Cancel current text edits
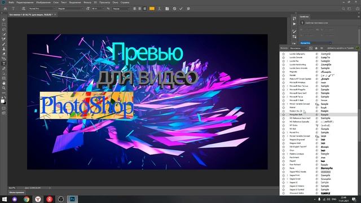The height and width of the screenshot is (203, 361). (x=174, y=8)
